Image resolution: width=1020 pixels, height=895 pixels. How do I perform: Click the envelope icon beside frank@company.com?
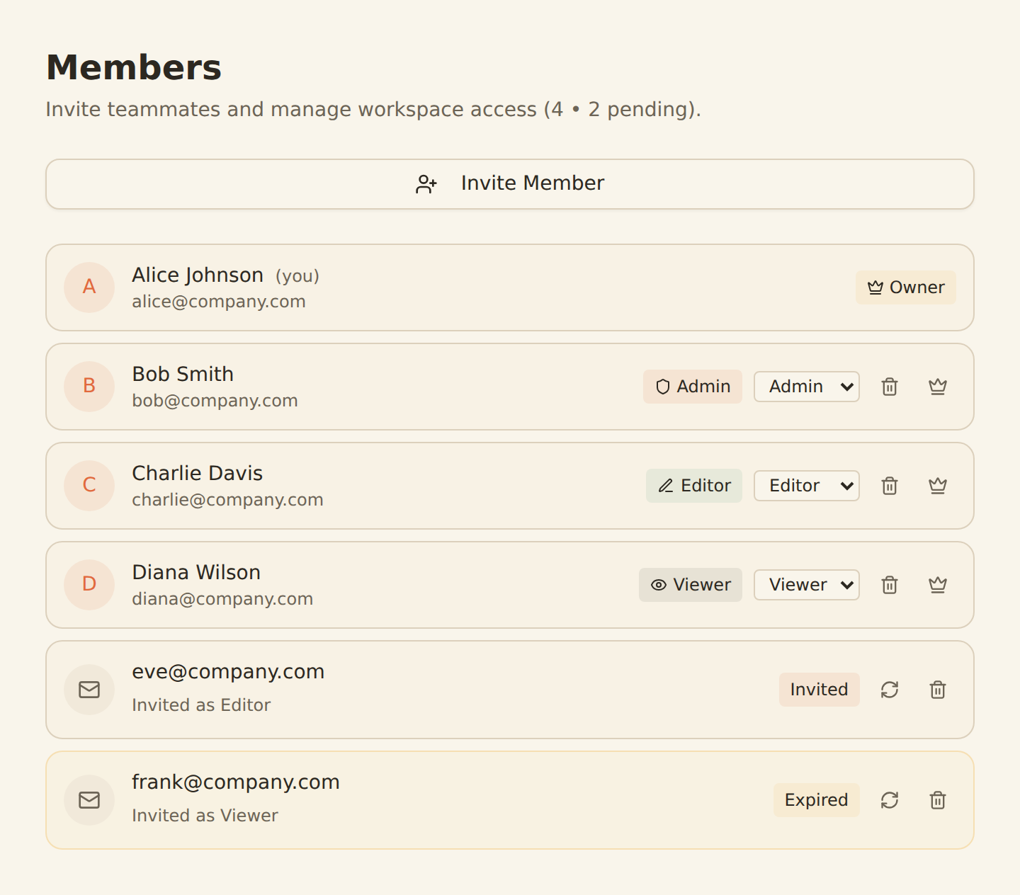(89, 800)
